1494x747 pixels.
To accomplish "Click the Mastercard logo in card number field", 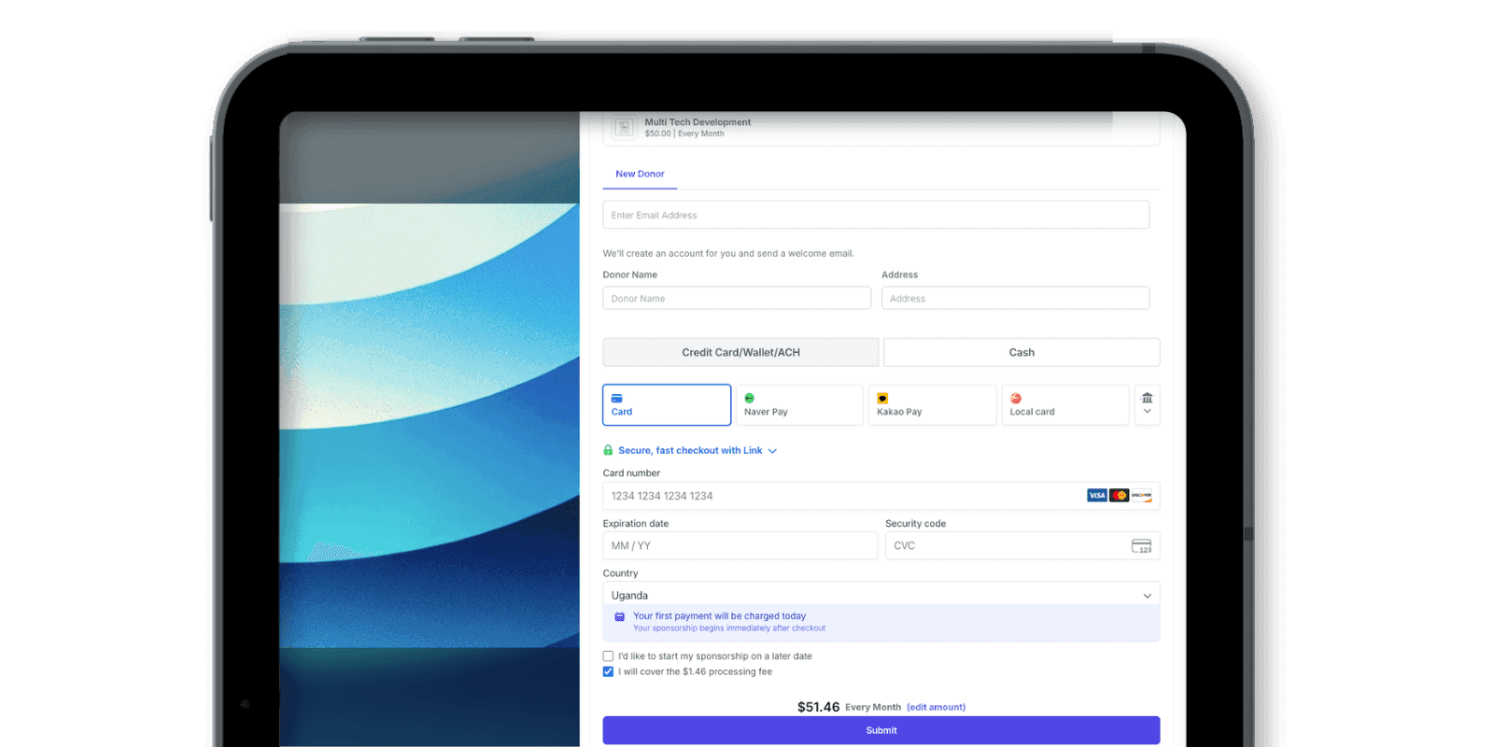I will point(1120,496).
